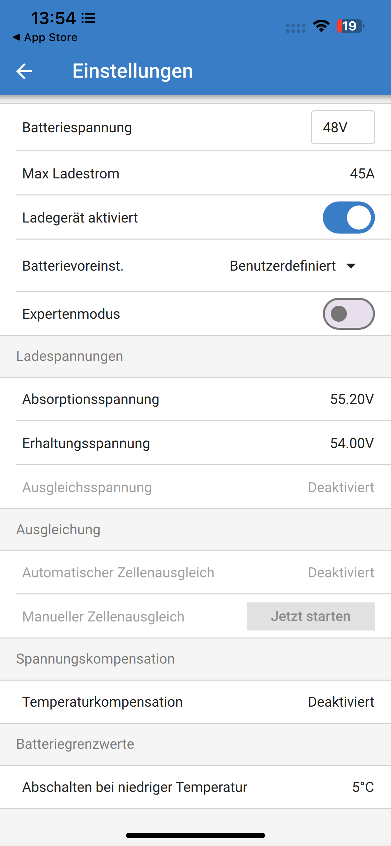
Task: Tap the Wi-Fi status icon
Action: point(321,26)
